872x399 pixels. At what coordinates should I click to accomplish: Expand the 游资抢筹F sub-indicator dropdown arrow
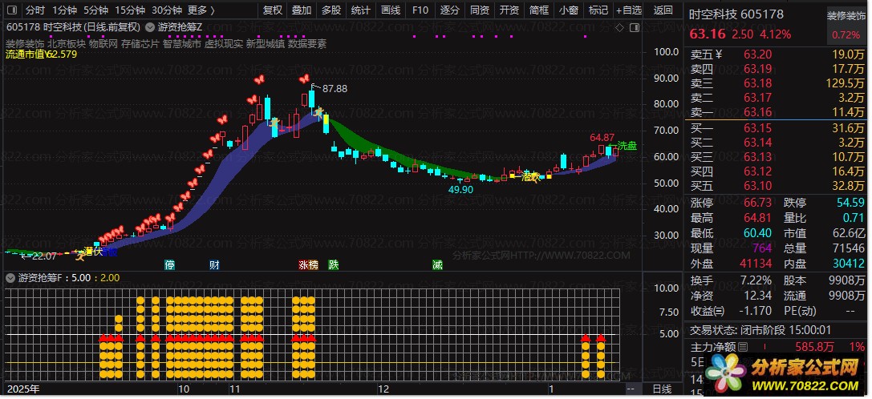click(x=11, y=276)
